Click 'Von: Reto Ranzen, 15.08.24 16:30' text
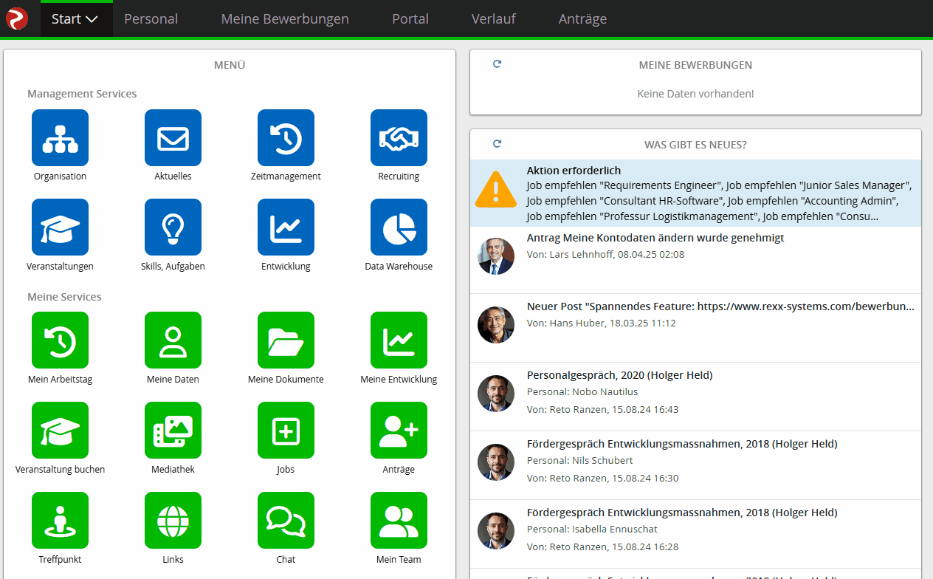The image size is (933, 579). (602, 479)
